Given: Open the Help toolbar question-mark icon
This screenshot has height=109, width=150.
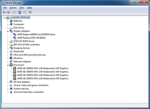Looking at the screenshot, I should click(20, 12).
